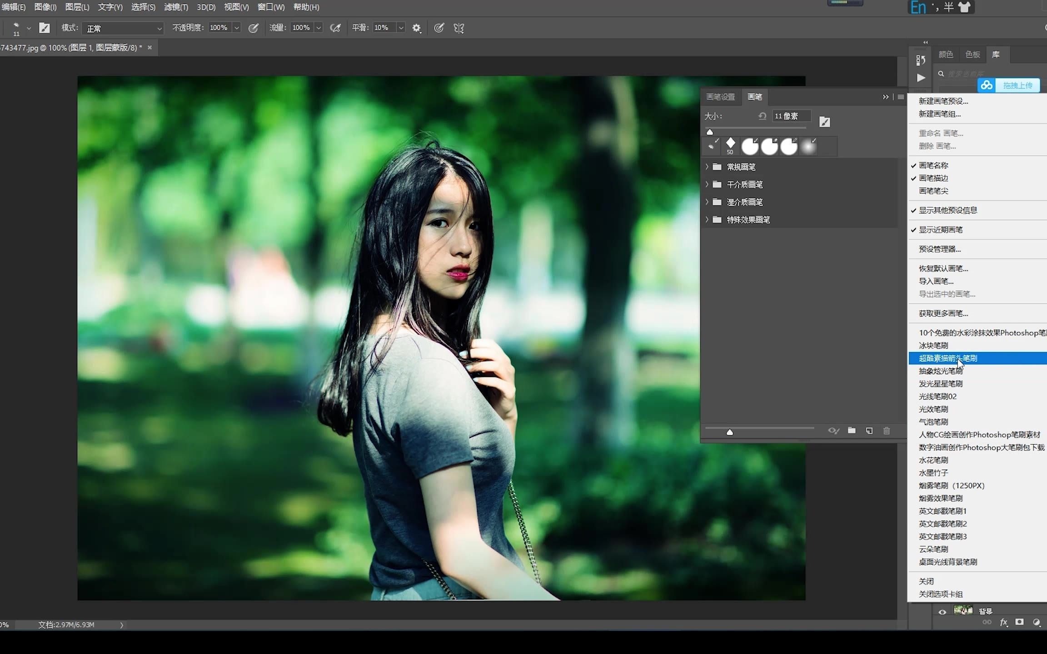Viewport: 1047px width, 654px height.
Task: Click the create new brush icon in the Brushes panel
Action: (869, 431)
